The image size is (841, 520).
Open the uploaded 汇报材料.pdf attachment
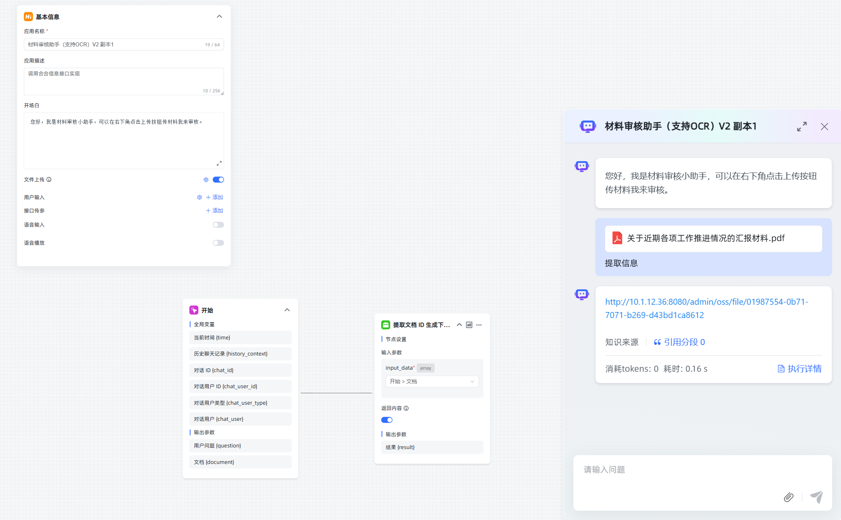click(713, 239)
